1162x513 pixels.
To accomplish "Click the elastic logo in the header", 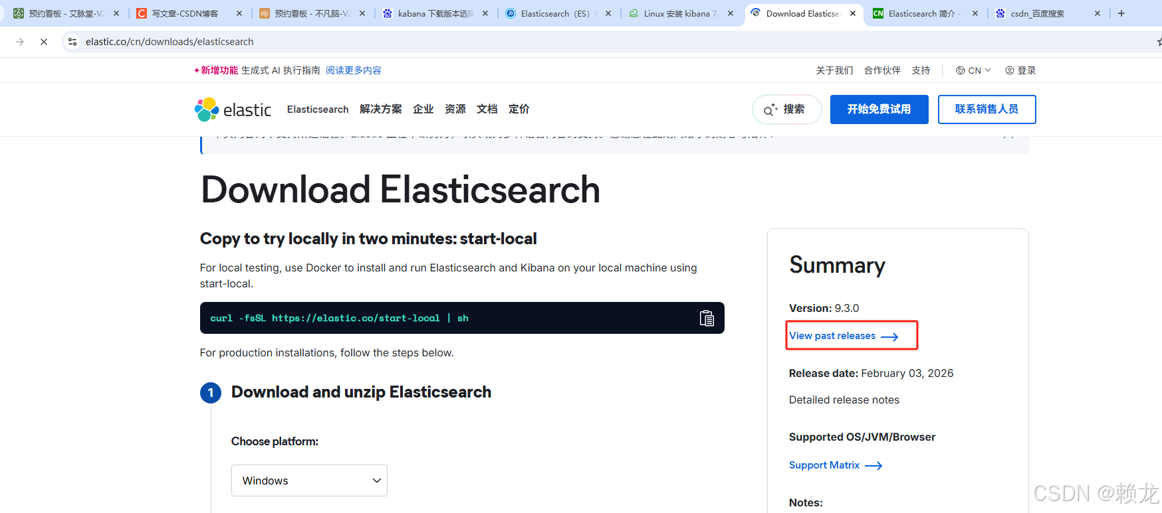I will point(233,110).
